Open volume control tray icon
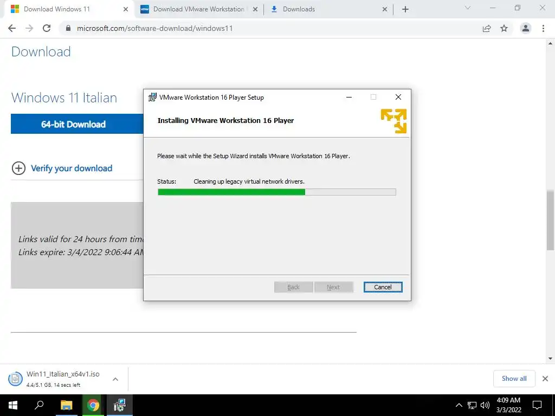The height and width of the screenshot is (416, 555). pyautogui.click(x=485, y=405)
